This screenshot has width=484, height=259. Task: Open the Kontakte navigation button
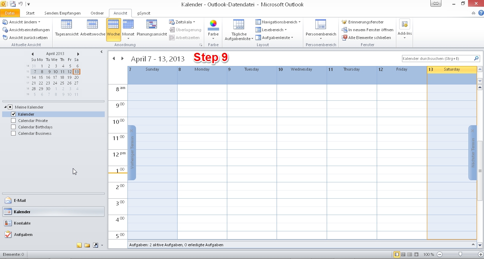(x=22, y=223)
